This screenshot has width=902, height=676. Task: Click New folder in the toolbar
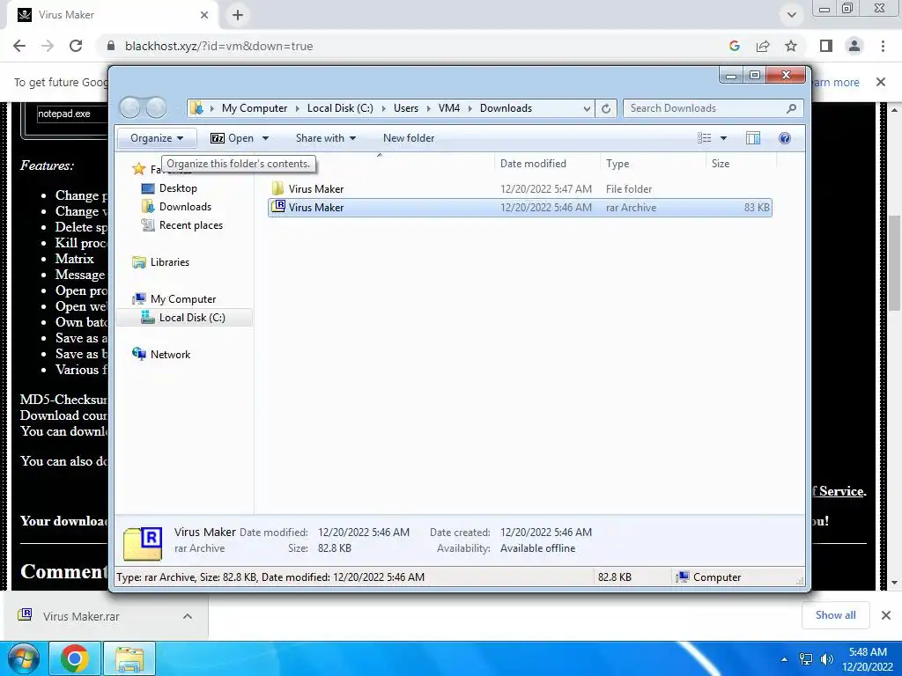[409, 138]
